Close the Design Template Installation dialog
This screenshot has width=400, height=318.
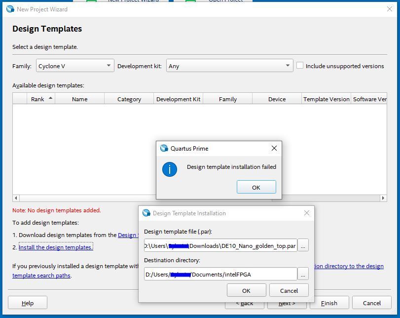coord(307,213)
